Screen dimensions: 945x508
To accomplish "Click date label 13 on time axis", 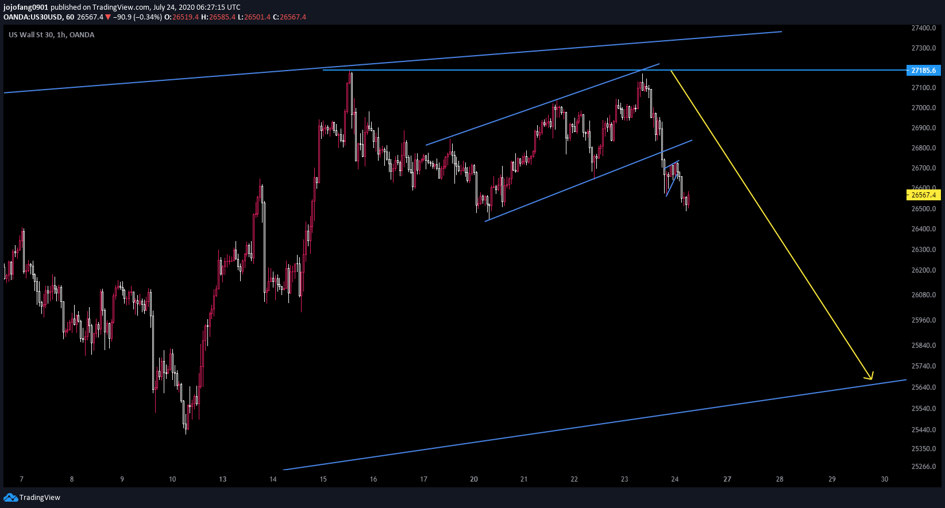I will tap(223, 479).
